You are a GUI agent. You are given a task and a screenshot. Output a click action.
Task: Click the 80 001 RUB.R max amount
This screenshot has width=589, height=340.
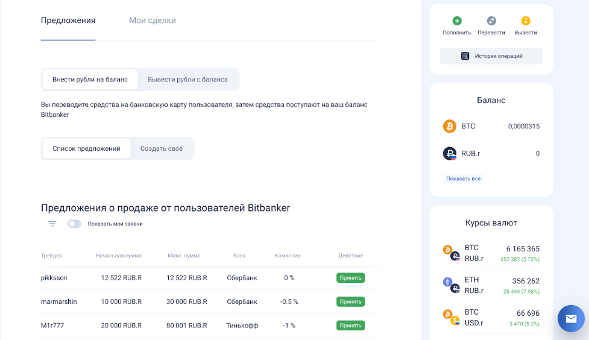click(x=187, y=326)
